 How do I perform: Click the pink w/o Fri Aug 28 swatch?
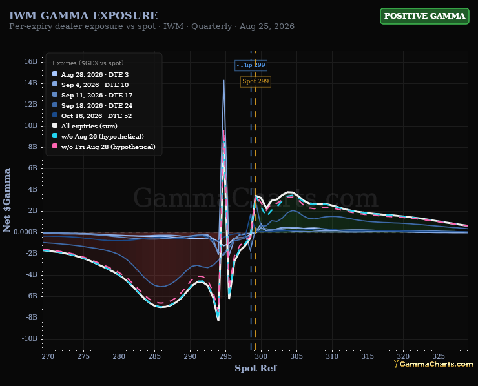click(55, 147)
